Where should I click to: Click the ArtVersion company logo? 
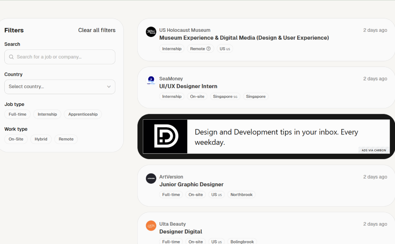pyautogui.click(x=151, y=178)
